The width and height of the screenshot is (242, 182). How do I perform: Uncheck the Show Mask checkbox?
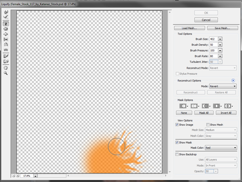(177, 143)
